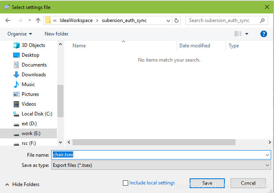274x193 pixels.
Task: Click the file list horizontal scrollbar thumb
Action: [154, 142]
